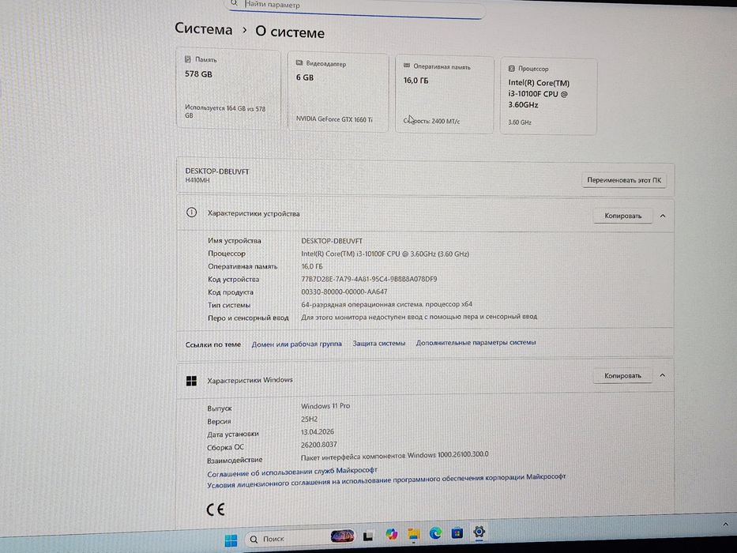Open "Условия лицензионного соглашения" Microsoft software link
The image size is (737, 553).
[386, 480]
